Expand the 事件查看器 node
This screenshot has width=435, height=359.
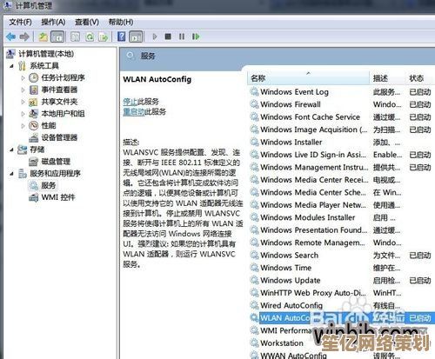coord(23,90)
